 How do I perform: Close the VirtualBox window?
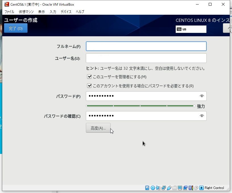click(x=223, y=4)
